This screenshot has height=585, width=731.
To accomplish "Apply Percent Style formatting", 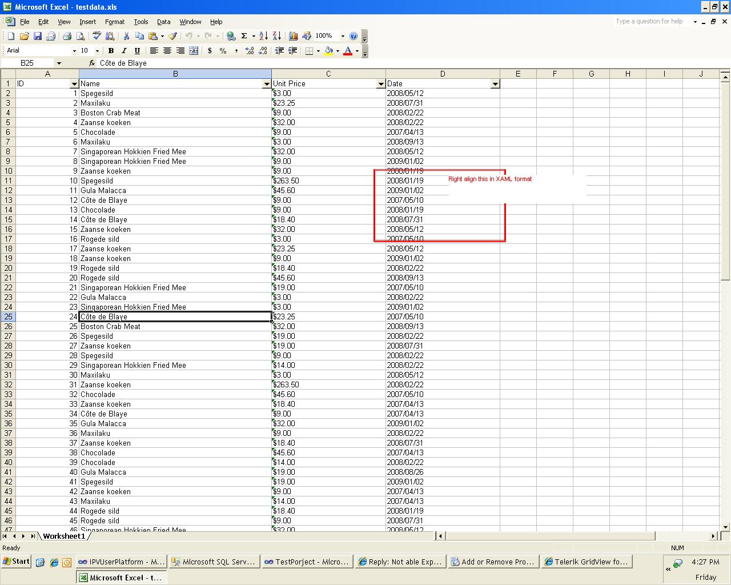I will click(223, 51).
